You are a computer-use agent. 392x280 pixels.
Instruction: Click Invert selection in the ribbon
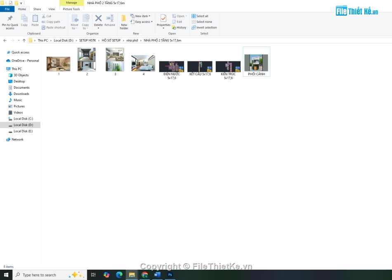point(204,28)
